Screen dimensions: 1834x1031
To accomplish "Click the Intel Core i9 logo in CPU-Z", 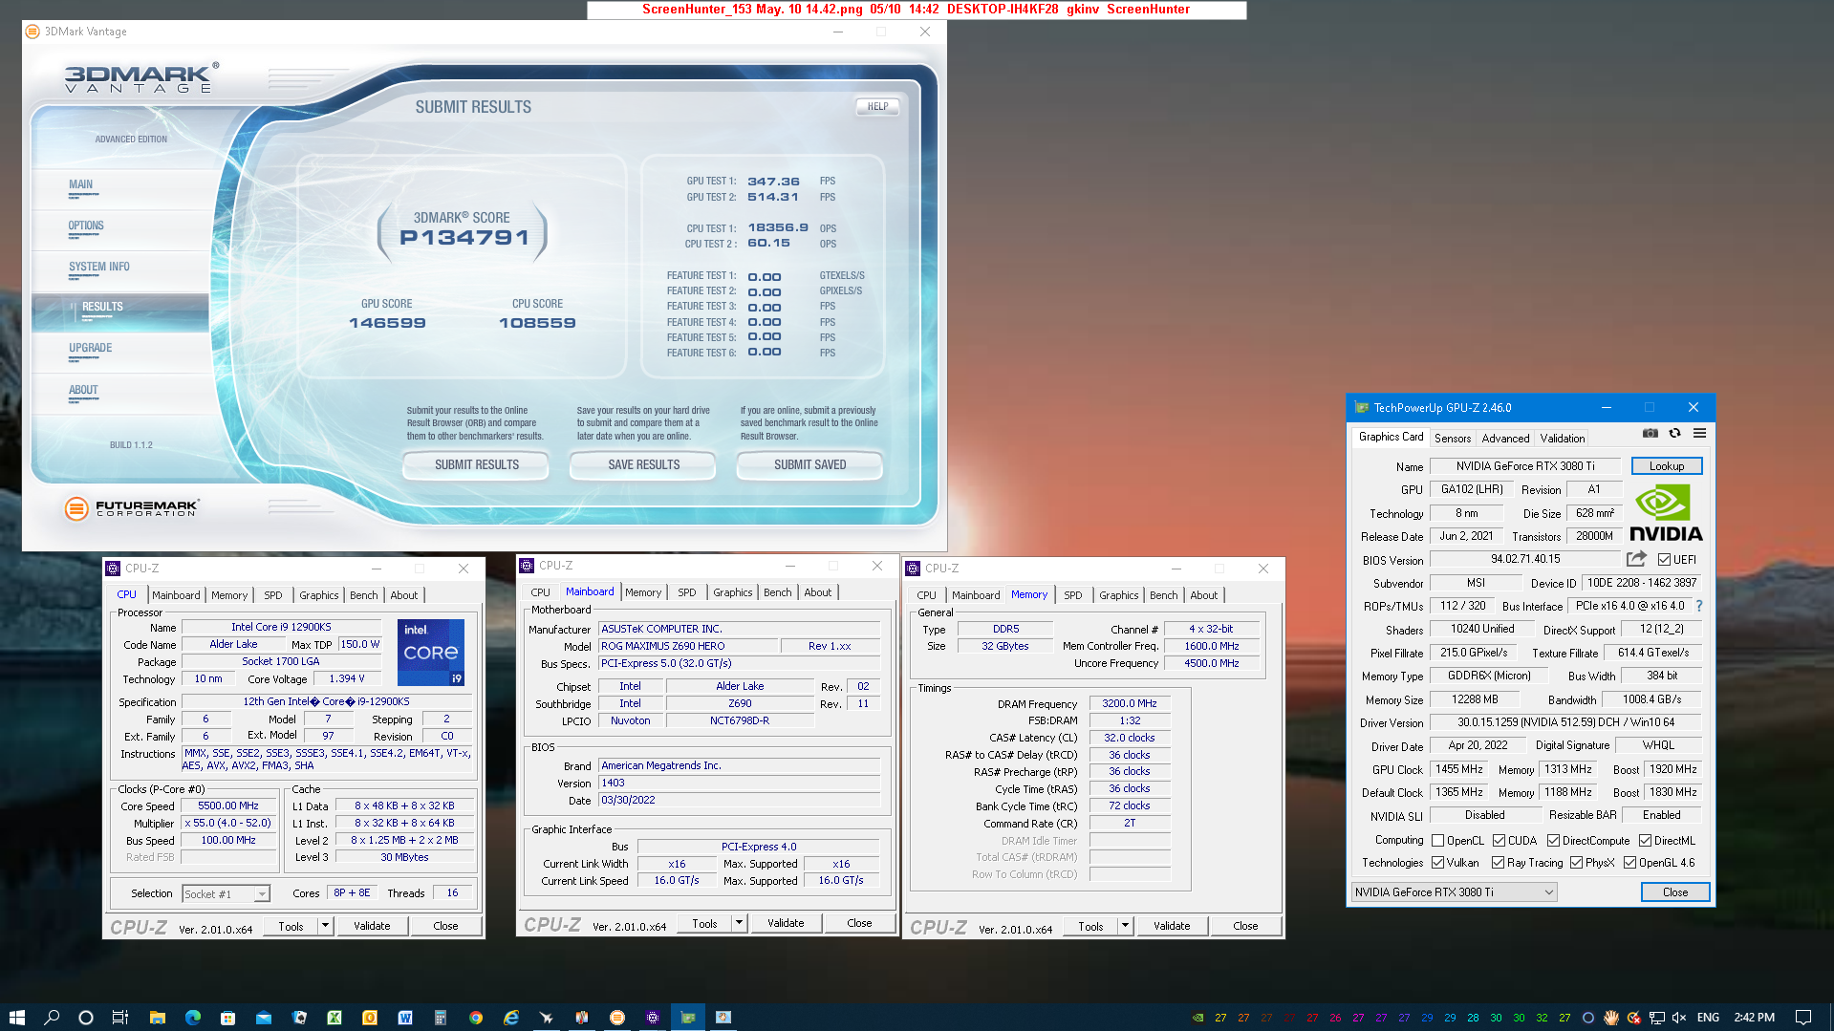I will click(430, 653).
